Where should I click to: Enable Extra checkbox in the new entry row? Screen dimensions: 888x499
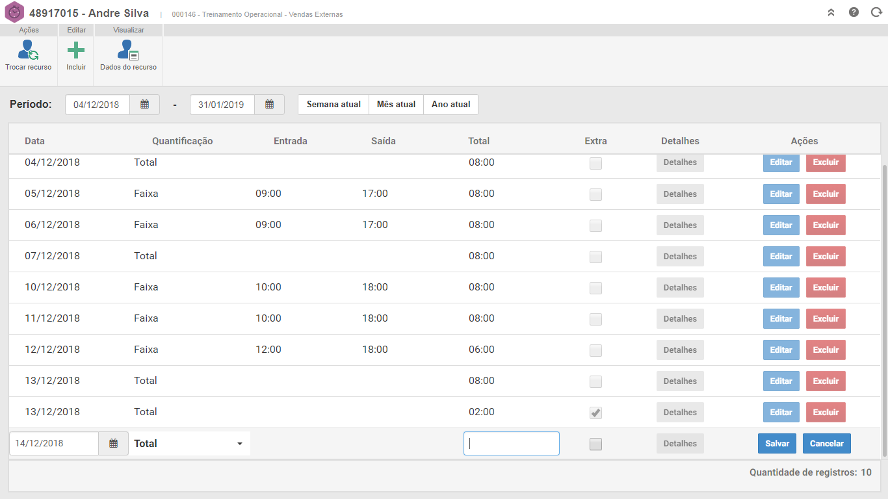pyautogui.click(x=595, y=444)
